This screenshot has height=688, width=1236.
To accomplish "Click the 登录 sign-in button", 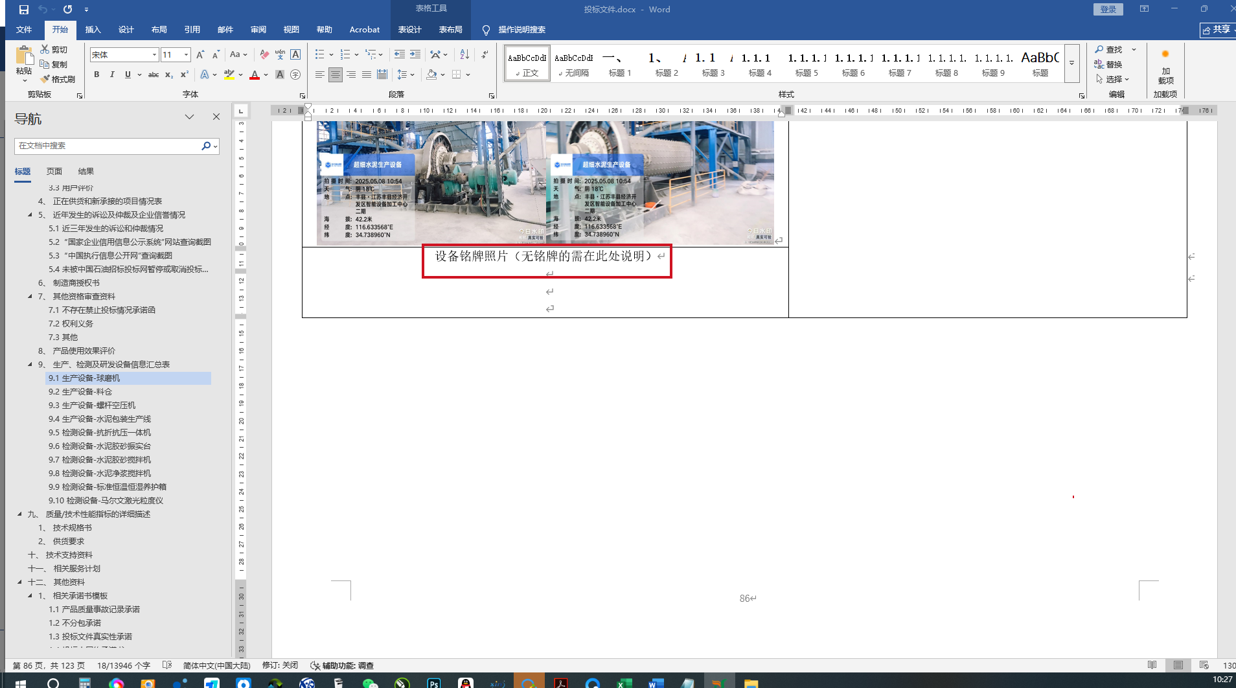I will pyautogui.click(x=1108, y=9).
